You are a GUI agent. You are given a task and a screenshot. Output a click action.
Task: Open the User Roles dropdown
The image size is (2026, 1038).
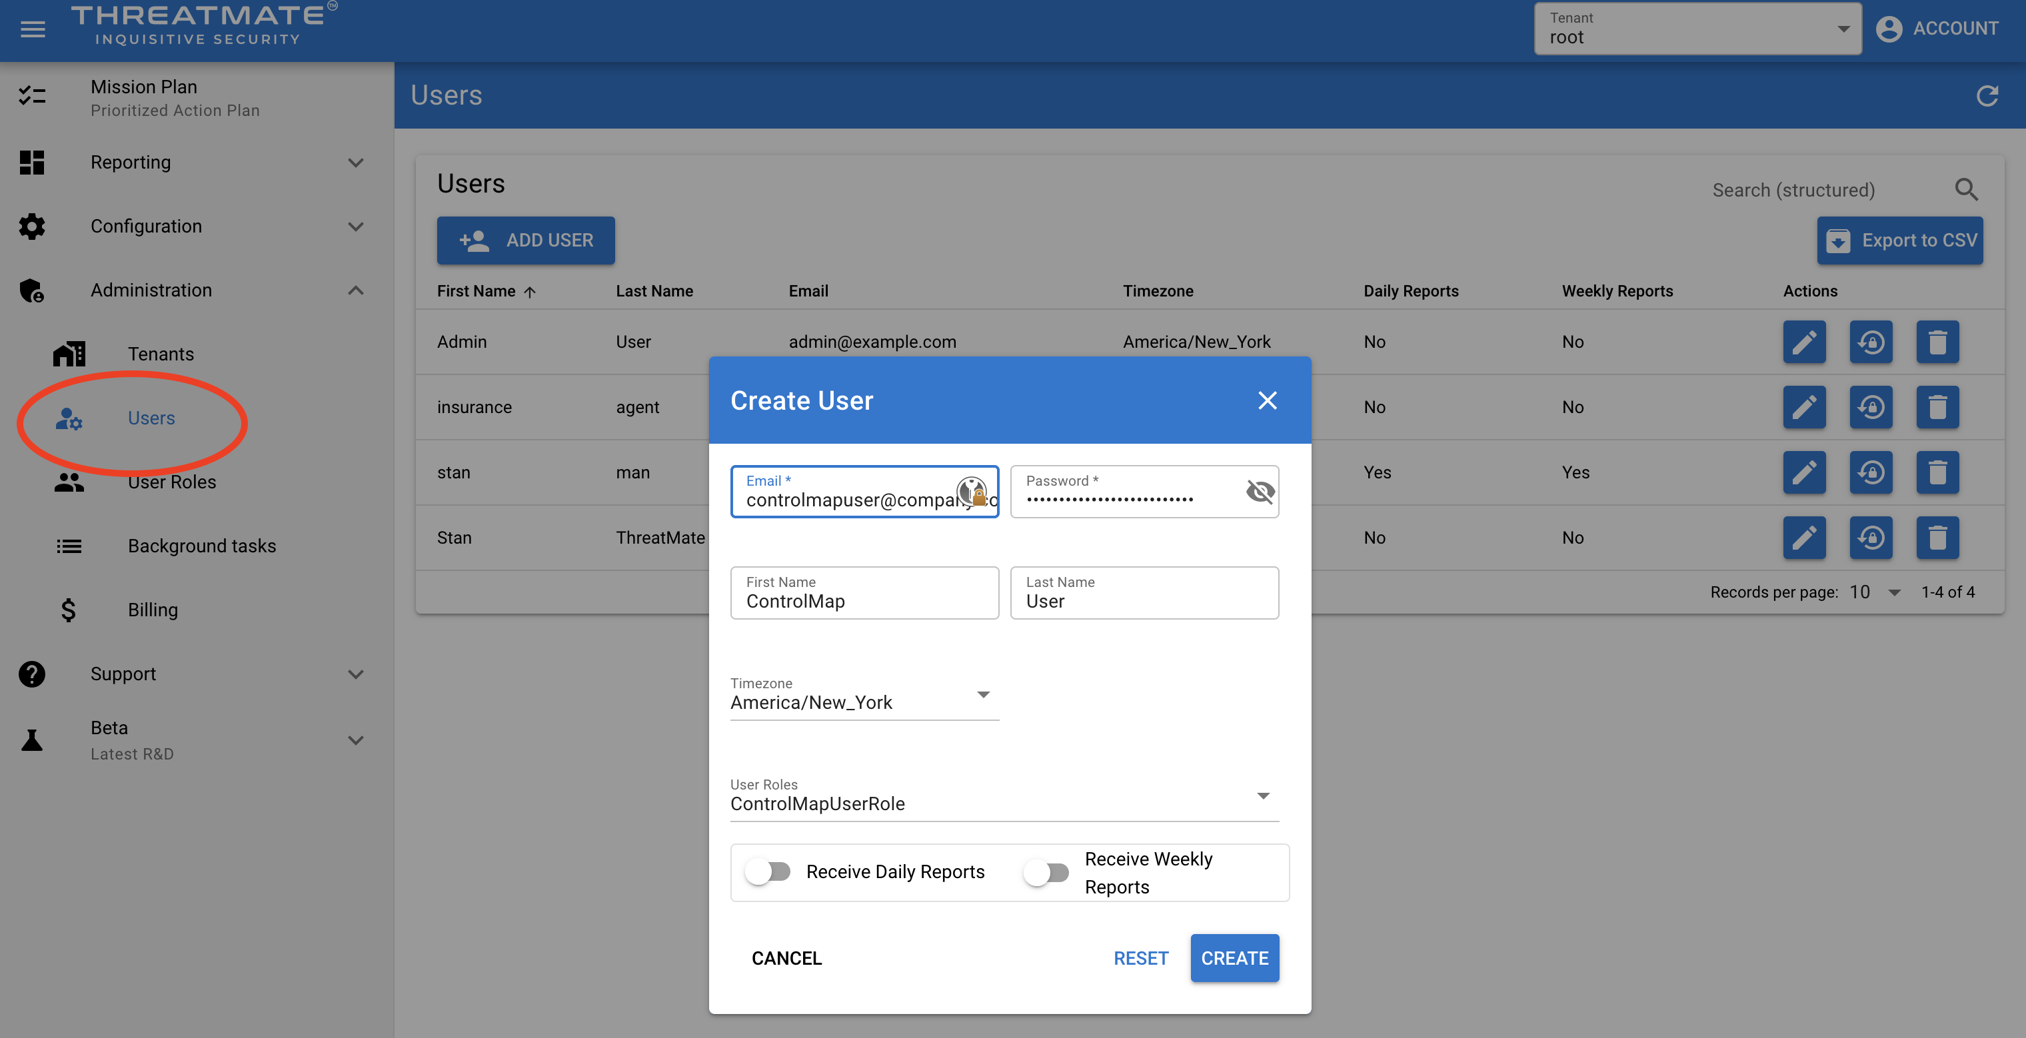click(x=1004, y=795)
